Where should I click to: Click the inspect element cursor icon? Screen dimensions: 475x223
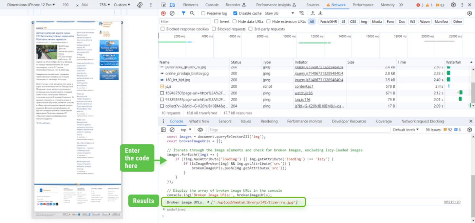[164, 5]
